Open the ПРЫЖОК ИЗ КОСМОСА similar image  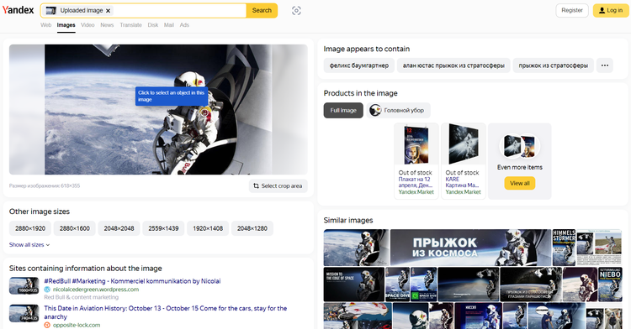470,248
